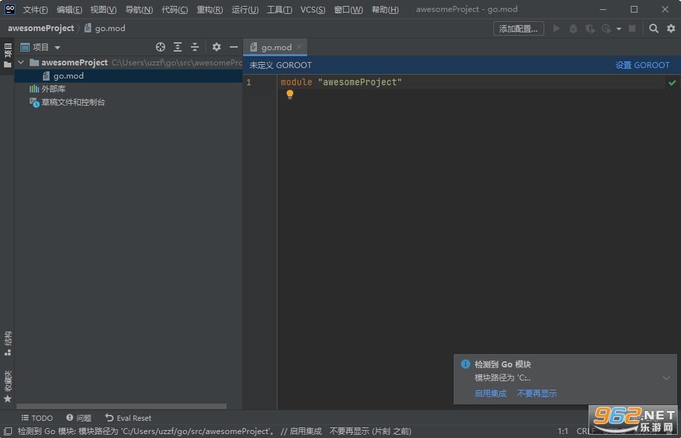Image resolution: width=681 pixels, height=438 pixels.
Task: Click the green checkmark inspection icon
Action: click(x=672, y=83)
